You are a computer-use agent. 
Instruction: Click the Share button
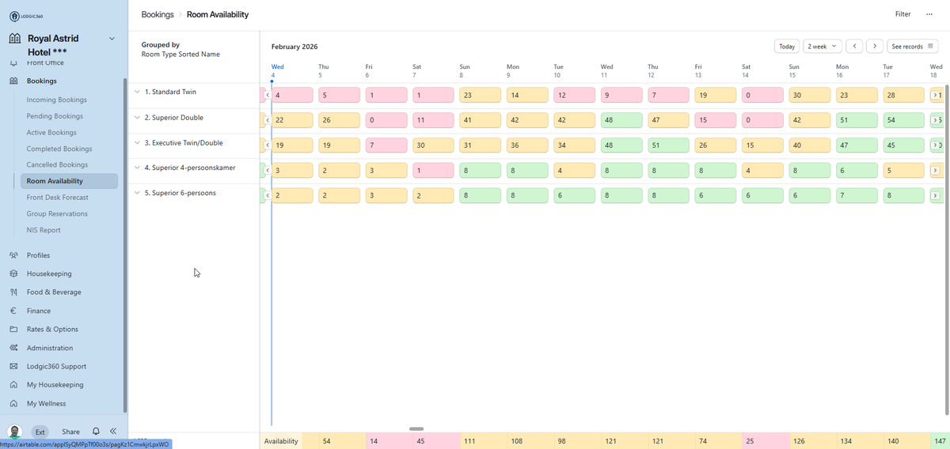coord(70,432)
